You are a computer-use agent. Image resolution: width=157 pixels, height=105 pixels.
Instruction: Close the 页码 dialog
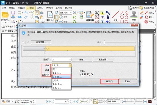pos(135,25)
